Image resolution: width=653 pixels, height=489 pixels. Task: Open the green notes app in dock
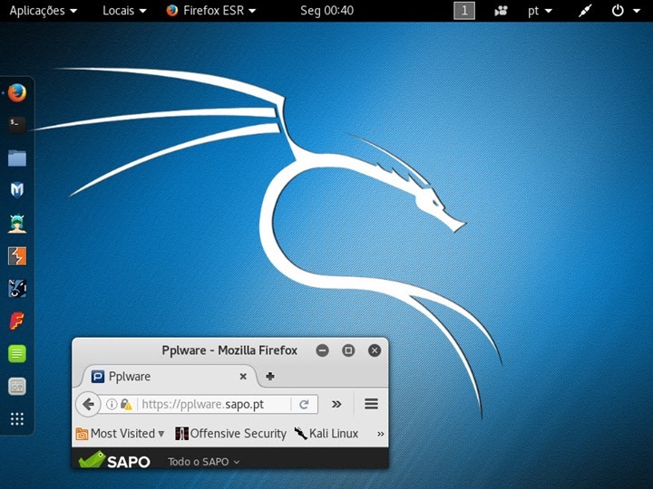point(17,353)
